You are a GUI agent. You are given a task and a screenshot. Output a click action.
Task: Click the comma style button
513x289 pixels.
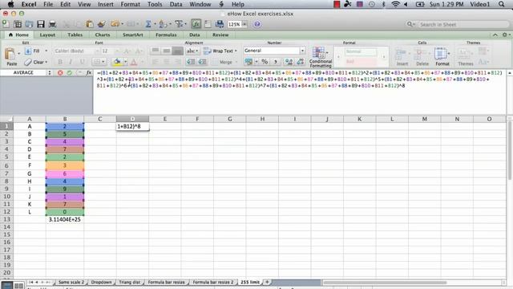pyautogui.click(x=276, y=62)
